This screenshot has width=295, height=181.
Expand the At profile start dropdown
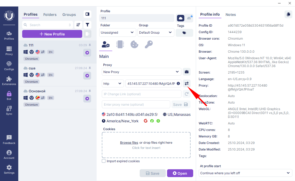(245, 173)
